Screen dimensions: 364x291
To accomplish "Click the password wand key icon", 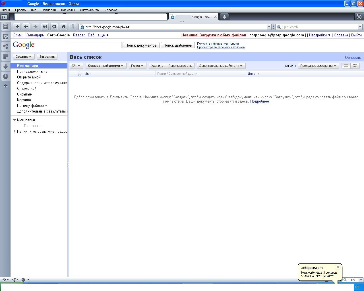I will point(73,27).
